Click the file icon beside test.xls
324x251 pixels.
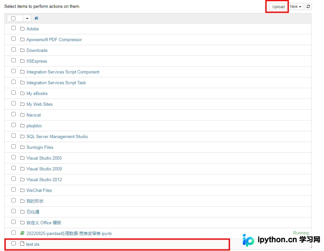pos(22,244)
